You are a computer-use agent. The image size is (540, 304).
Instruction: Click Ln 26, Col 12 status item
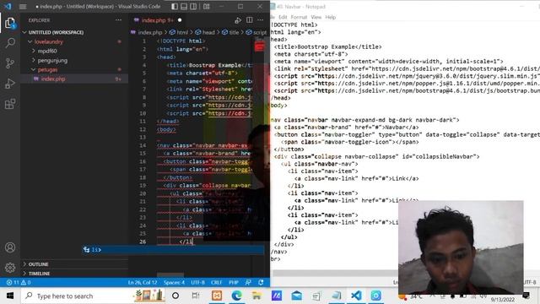(143, 282)
